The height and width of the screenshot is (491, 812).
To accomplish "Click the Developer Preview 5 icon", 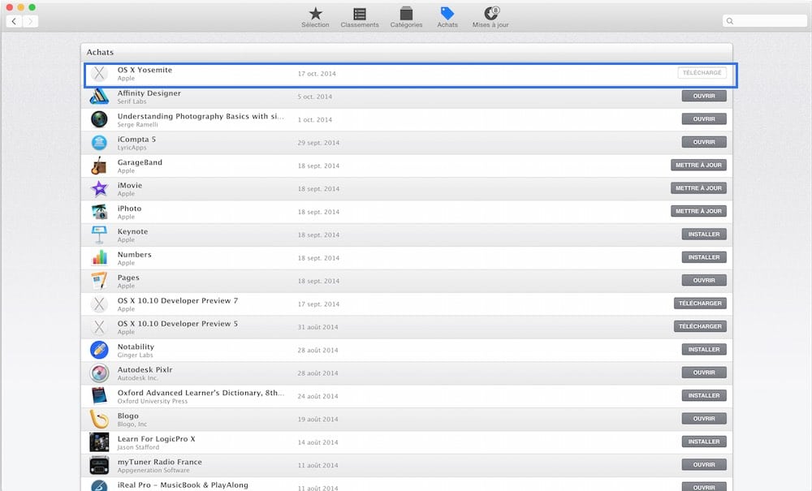I will [99, 327].
